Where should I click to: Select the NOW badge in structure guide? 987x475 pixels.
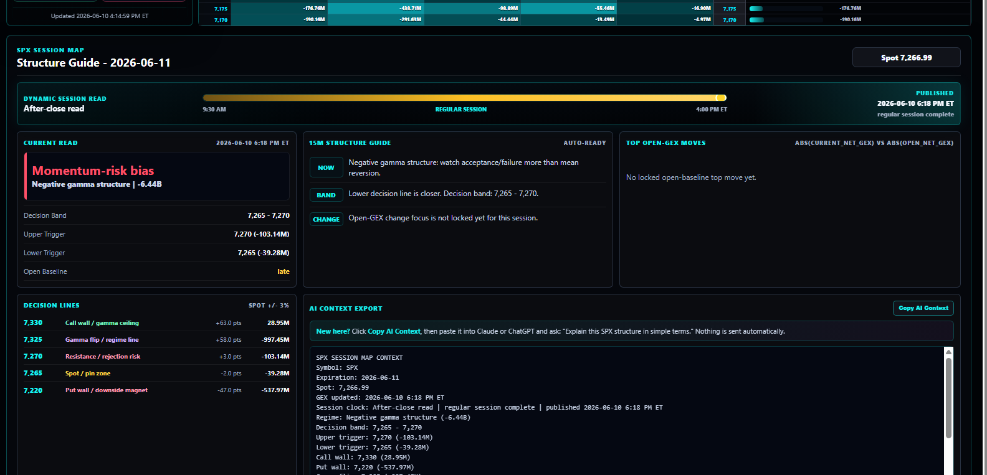pyautogui.click(x=326, y=167)
